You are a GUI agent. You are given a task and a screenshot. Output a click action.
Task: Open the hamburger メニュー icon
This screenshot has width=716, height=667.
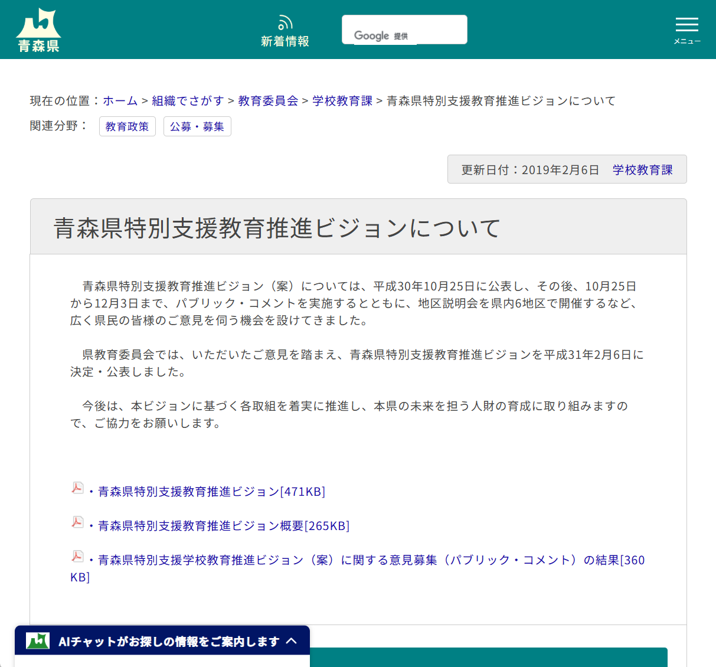(x=686, y=25)
